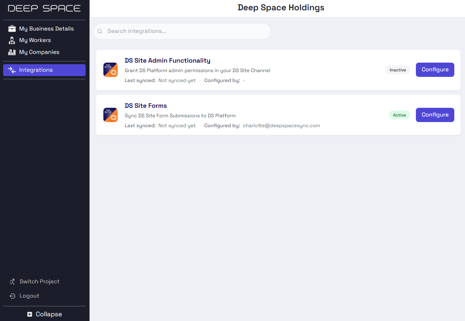The width and height of the screenshot is (465, 321).
Task: Click the search magnifier icon
Action: [100, 31]
